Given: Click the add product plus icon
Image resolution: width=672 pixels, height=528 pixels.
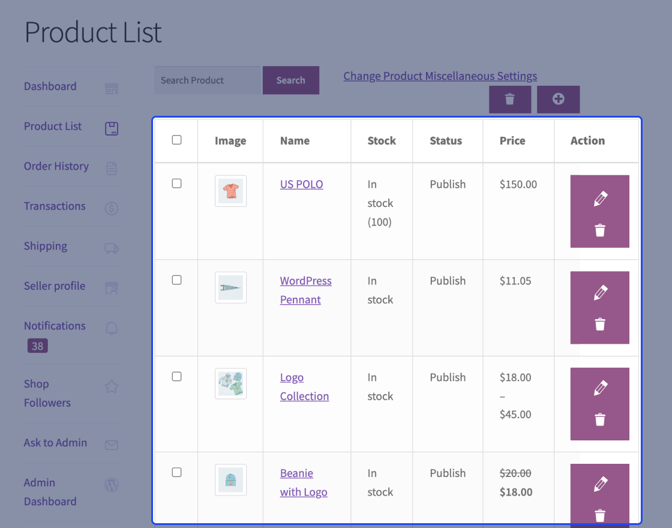Looking at the screenshot, I should (x=558, y=99).
